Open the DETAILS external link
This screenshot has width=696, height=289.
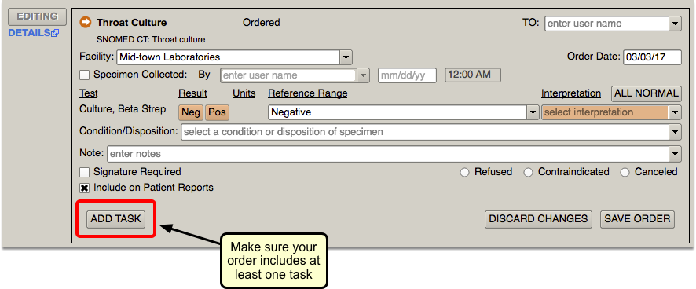[33, 33]
